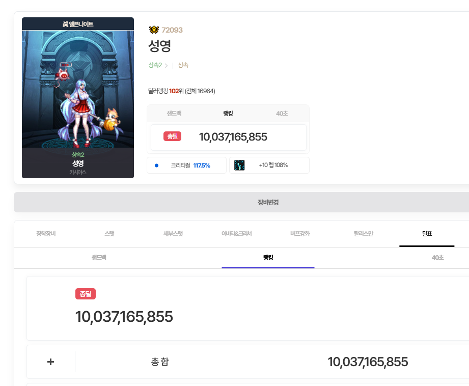The height and width of the screenshot is (386, 469).
Task: Click the +10 렙 108% text
Action: [x=273, y=165]
